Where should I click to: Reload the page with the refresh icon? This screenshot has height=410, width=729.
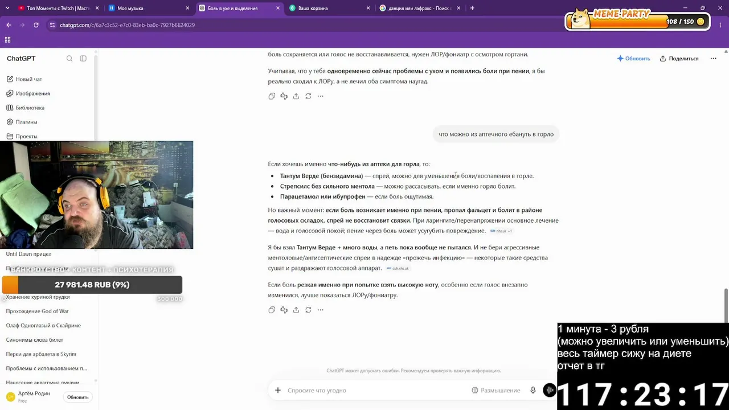(x=36, y=25)
